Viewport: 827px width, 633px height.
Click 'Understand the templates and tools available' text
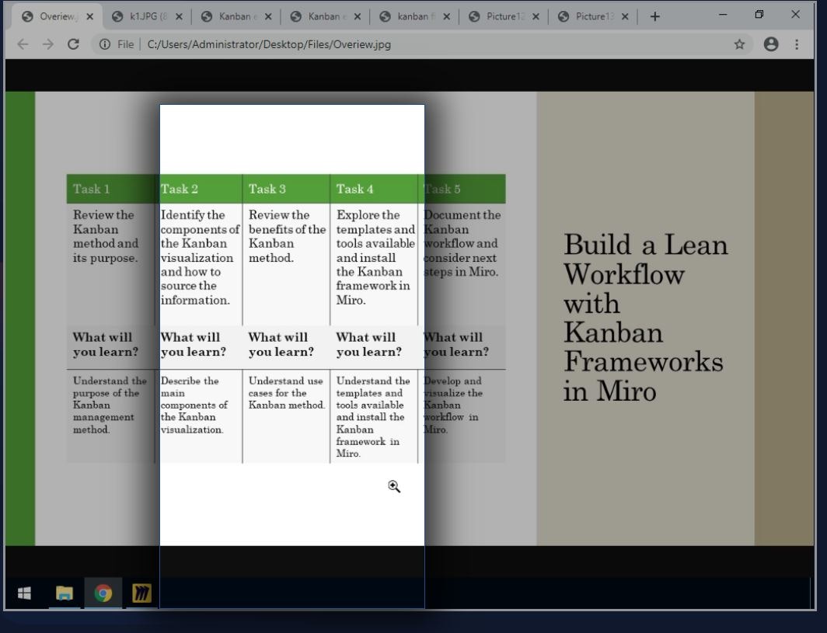tap(373, 417)
